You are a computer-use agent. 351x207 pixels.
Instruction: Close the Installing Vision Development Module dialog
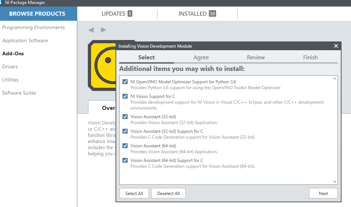click(336, 46)
